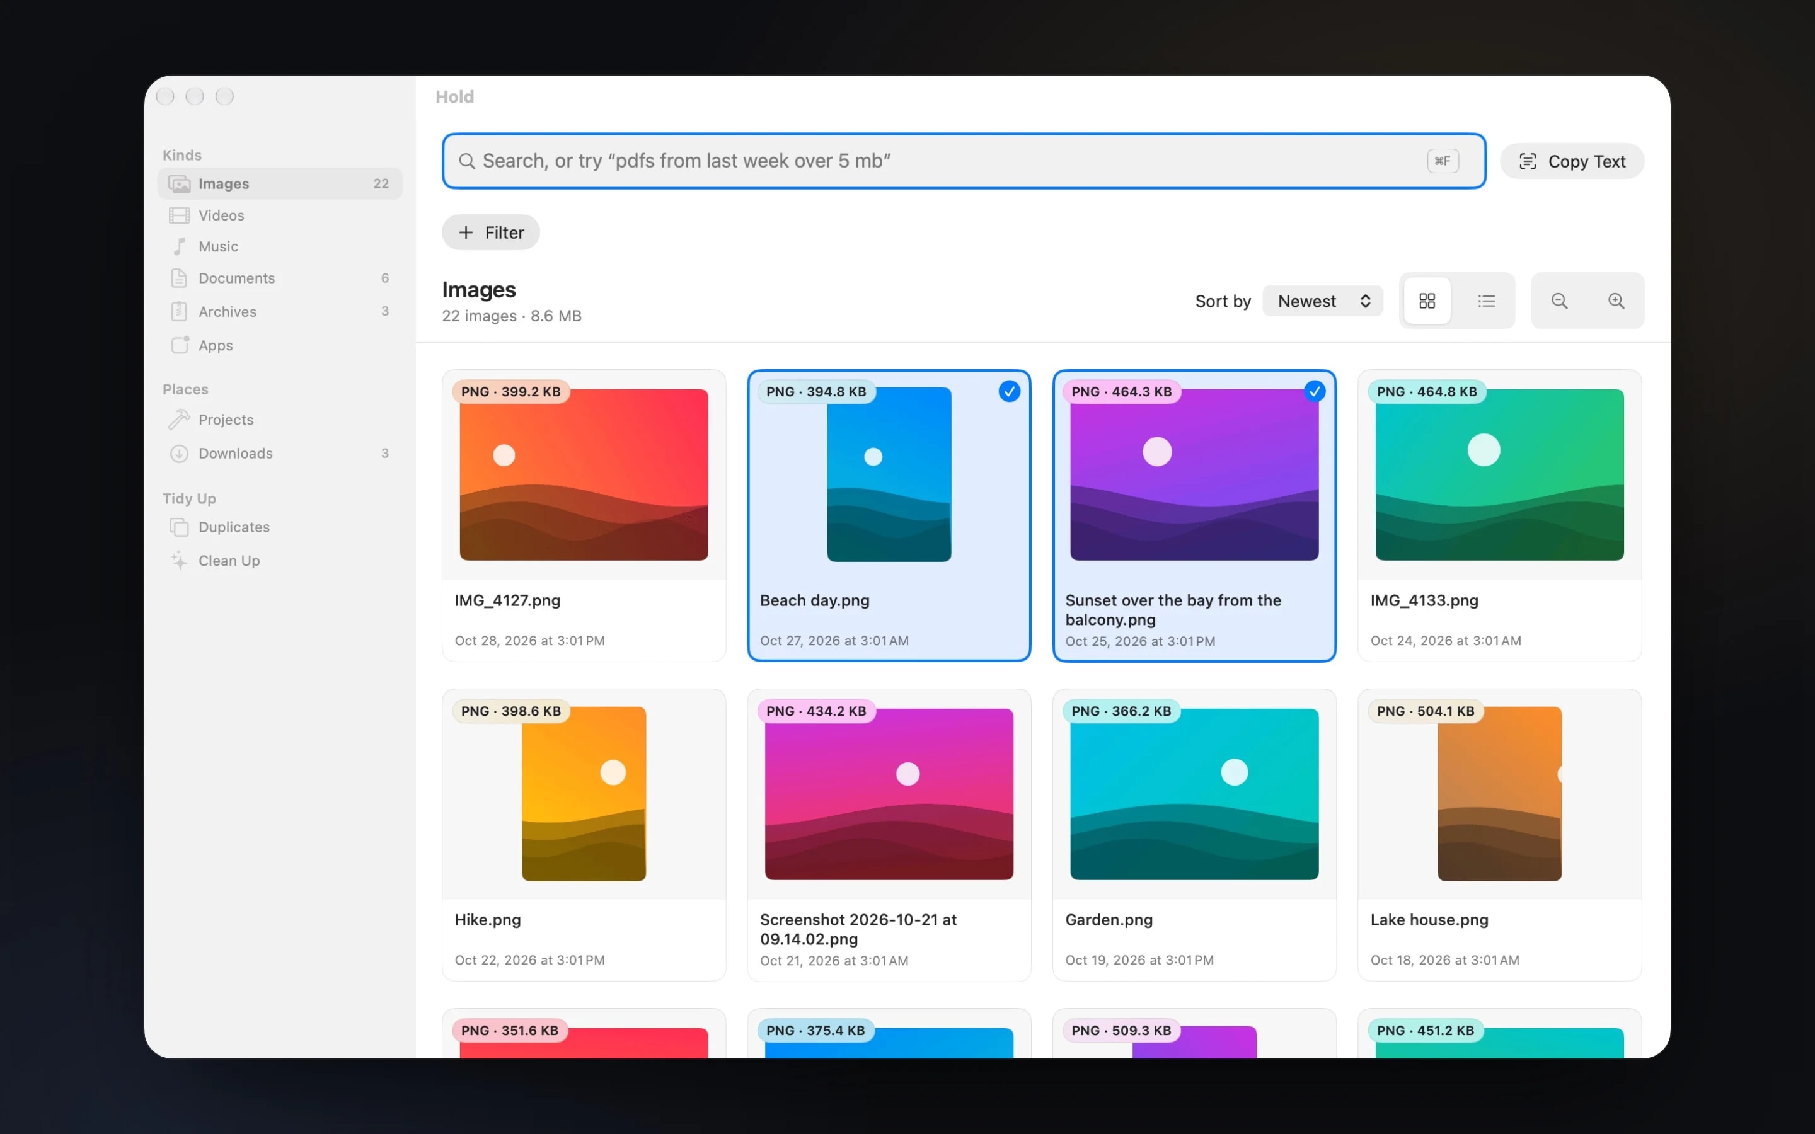Viewport: 1815px width, 1134px height.
Task: Select the Garden.png thumbnail
Action: [1194, 794]
